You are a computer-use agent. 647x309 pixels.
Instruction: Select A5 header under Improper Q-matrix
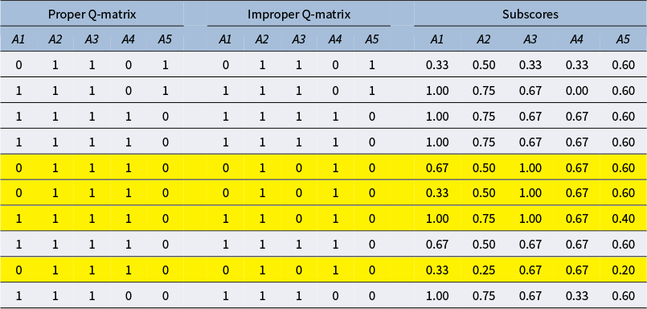tap(372, 39)
